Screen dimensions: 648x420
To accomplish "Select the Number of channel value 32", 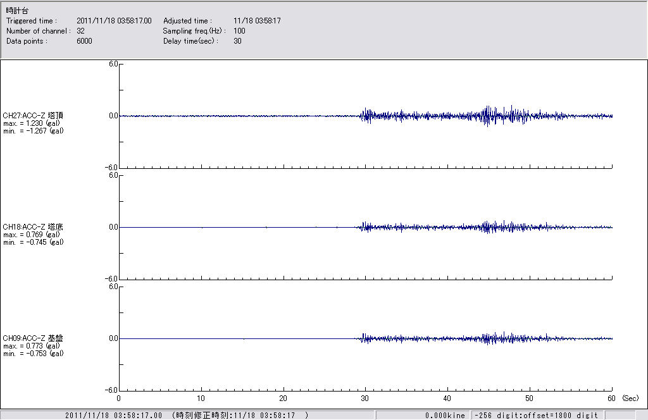I will pyautogui.click(x=80, y=31).
